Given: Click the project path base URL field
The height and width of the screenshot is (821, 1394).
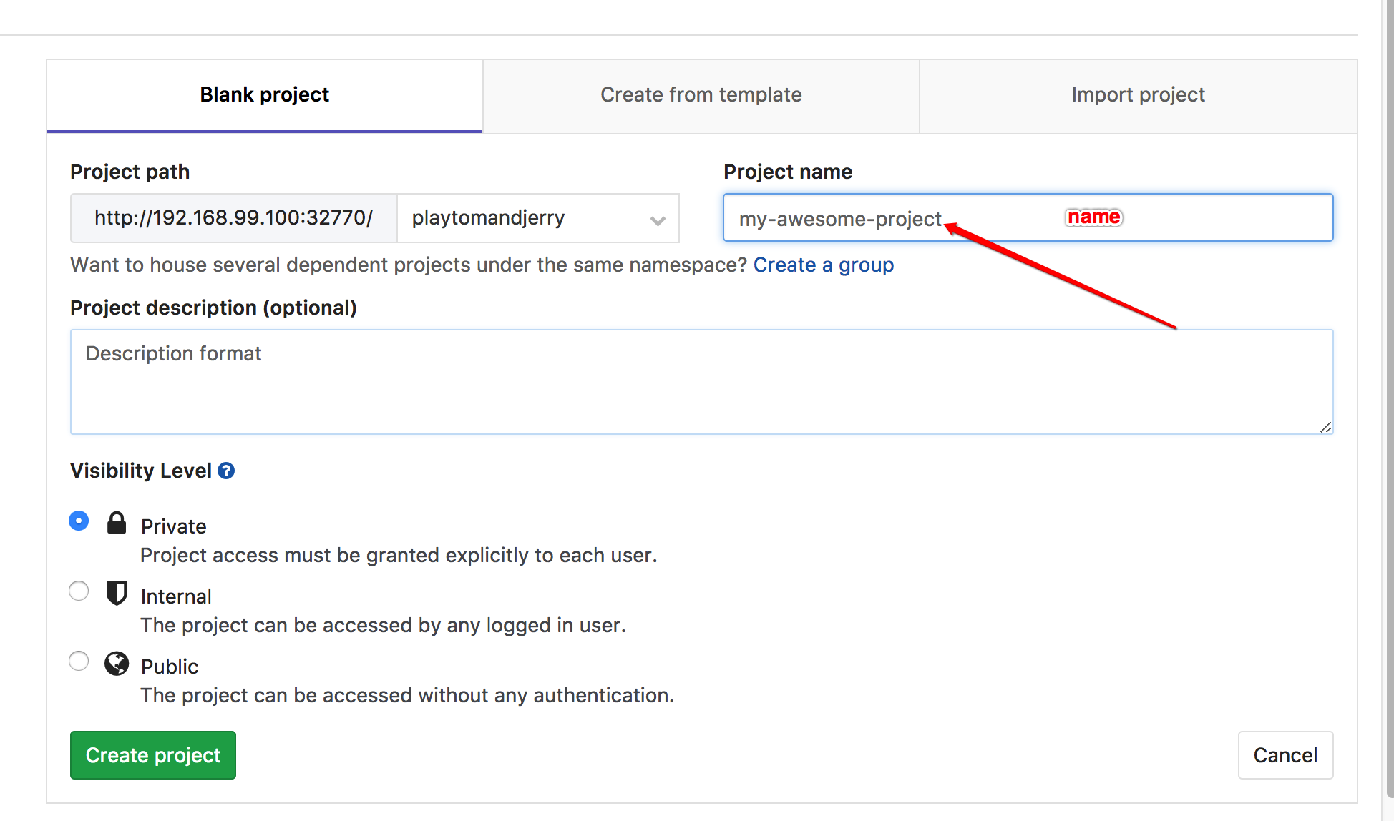Looking at the screenshot, I should [x=233, y=218].
